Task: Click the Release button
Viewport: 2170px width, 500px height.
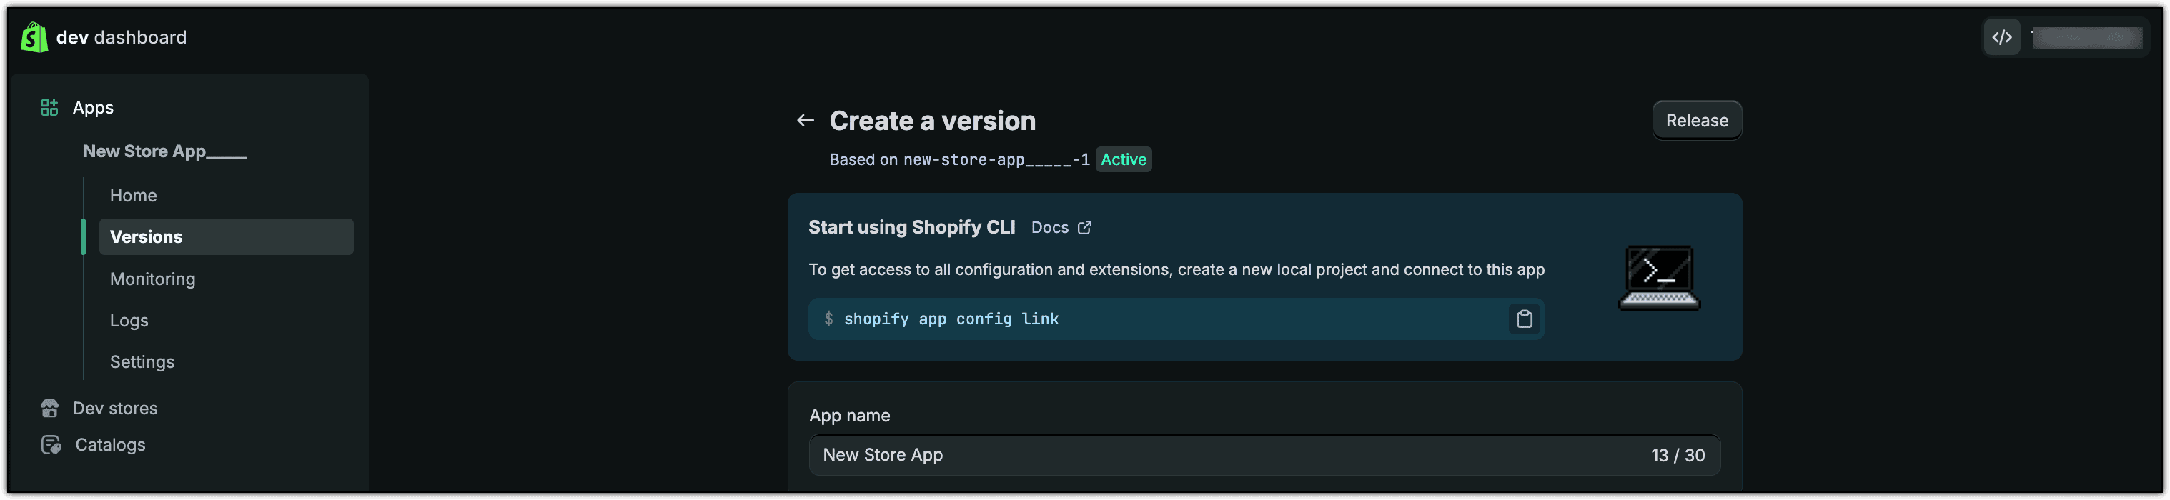Action: (1697, 121)
